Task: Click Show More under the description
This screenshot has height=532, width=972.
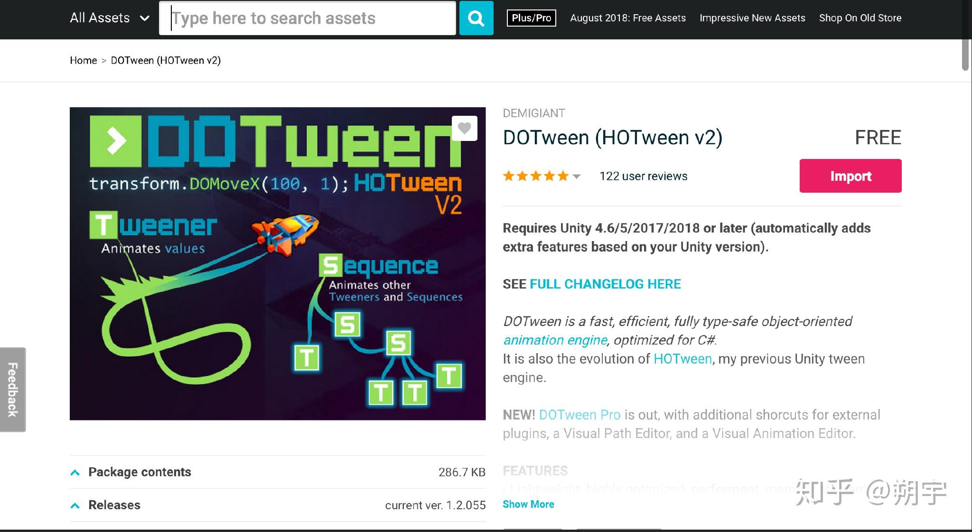Action: point(528,504)
